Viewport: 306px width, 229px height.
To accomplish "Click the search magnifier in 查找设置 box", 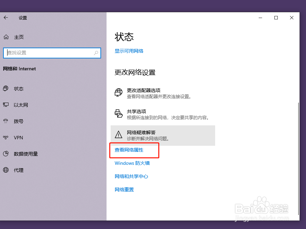I will click(96, 53).
